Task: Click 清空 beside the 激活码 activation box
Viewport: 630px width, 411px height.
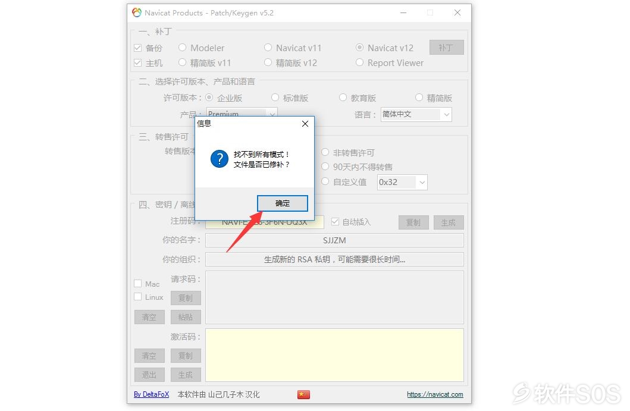Action: pyautogui.click(x=149, y=356)
